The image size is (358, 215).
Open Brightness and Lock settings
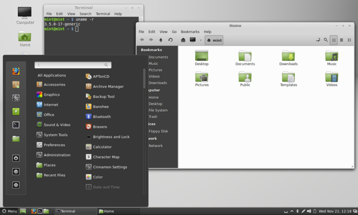(x=107, y=137)
